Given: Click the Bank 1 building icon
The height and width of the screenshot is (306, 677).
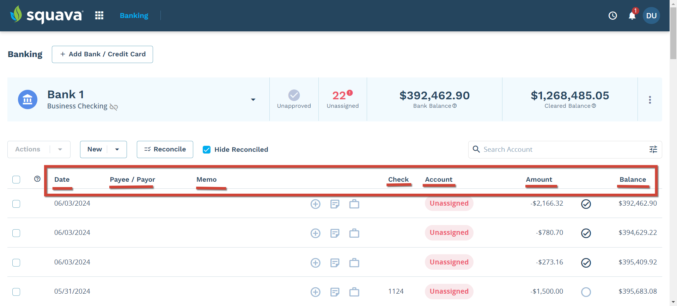Looking at the screenshot, I should point(28,100).
